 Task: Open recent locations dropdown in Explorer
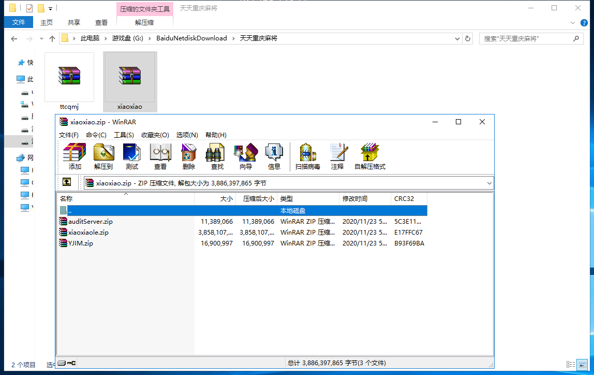coord(41,39)
